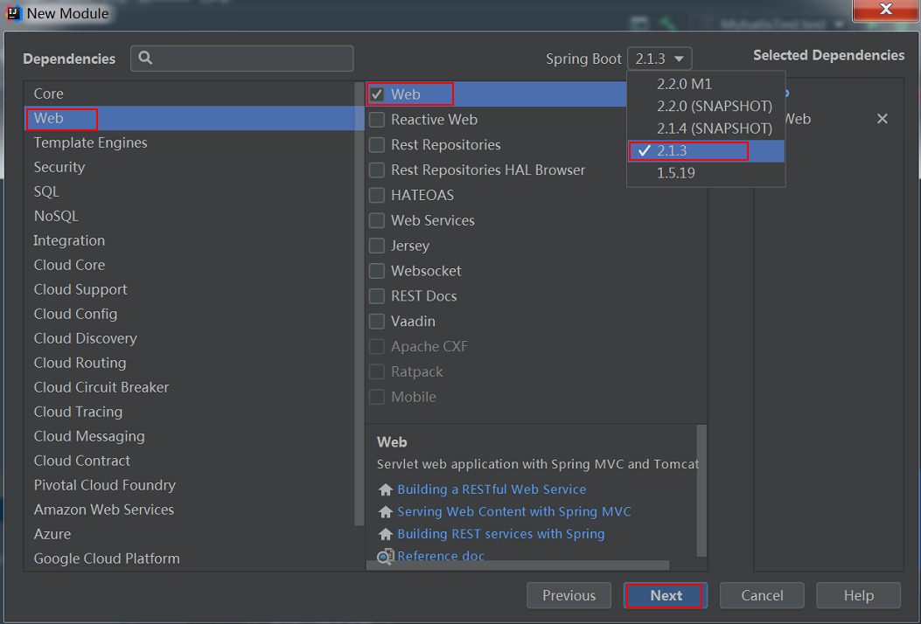Viewport: 921px width, 624px height.
Task: Remove Web from Selected Dependencies with X
Action: coord(882,119)
